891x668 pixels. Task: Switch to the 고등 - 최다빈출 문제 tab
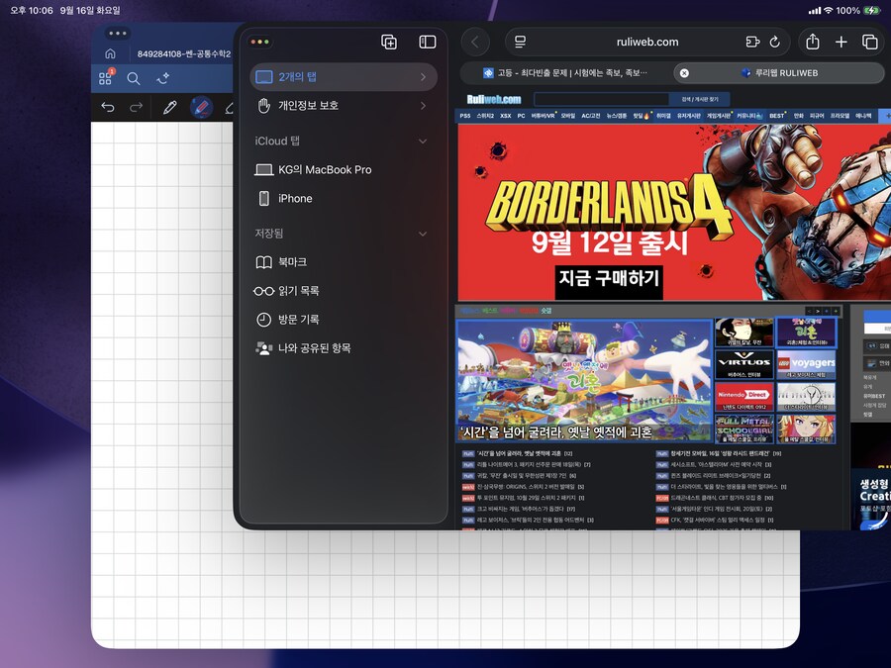pos(564,72)
